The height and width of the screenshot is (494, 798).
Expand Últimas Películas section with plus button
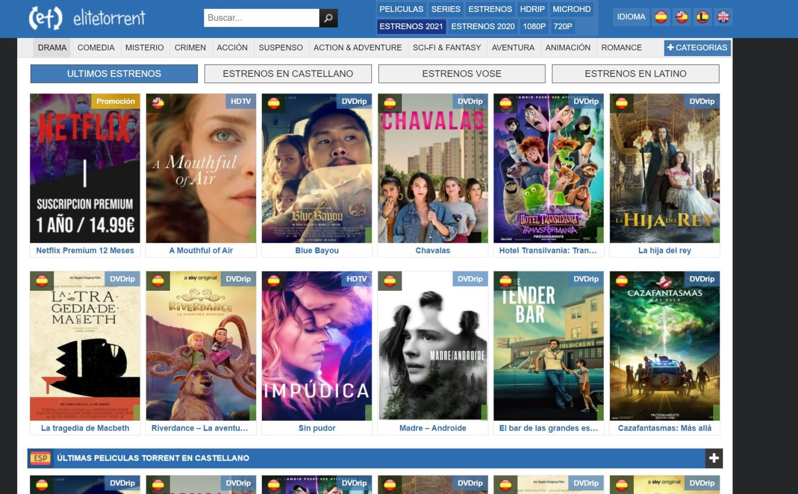(714, 458)
